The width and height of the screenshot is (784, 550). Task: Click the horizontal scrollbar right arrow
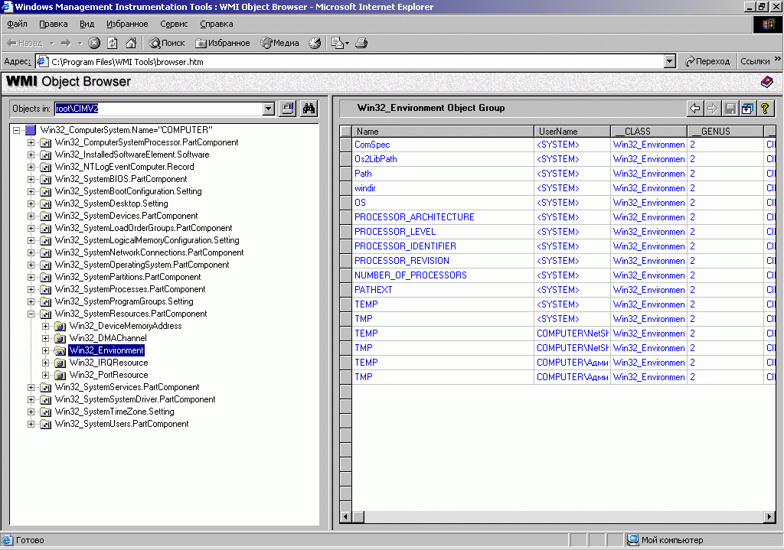click(x=769, y=516)
